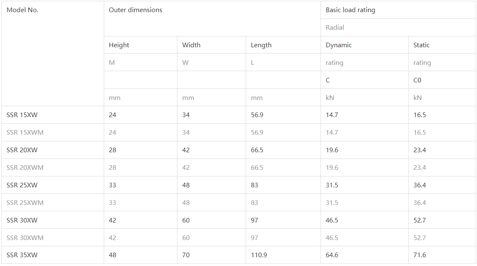Click the SSR 35XW model name
The image size is (477, 266).
(x=22, y=255)
